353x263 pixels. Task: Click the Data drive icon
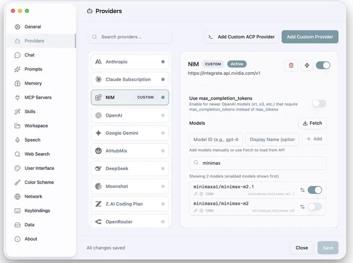[x=17, y=225]
